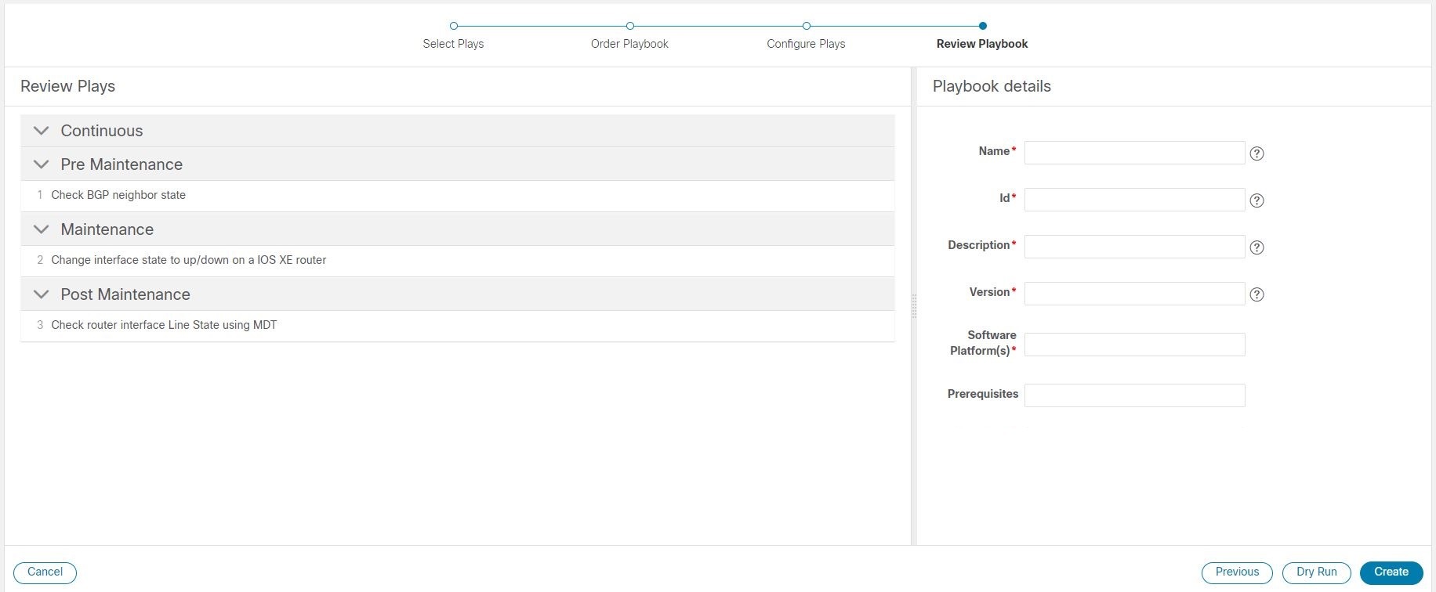This screenshot has width=1436, height=592.
Task: Collapse the Continuous section chevron
Action: point(42,131)
